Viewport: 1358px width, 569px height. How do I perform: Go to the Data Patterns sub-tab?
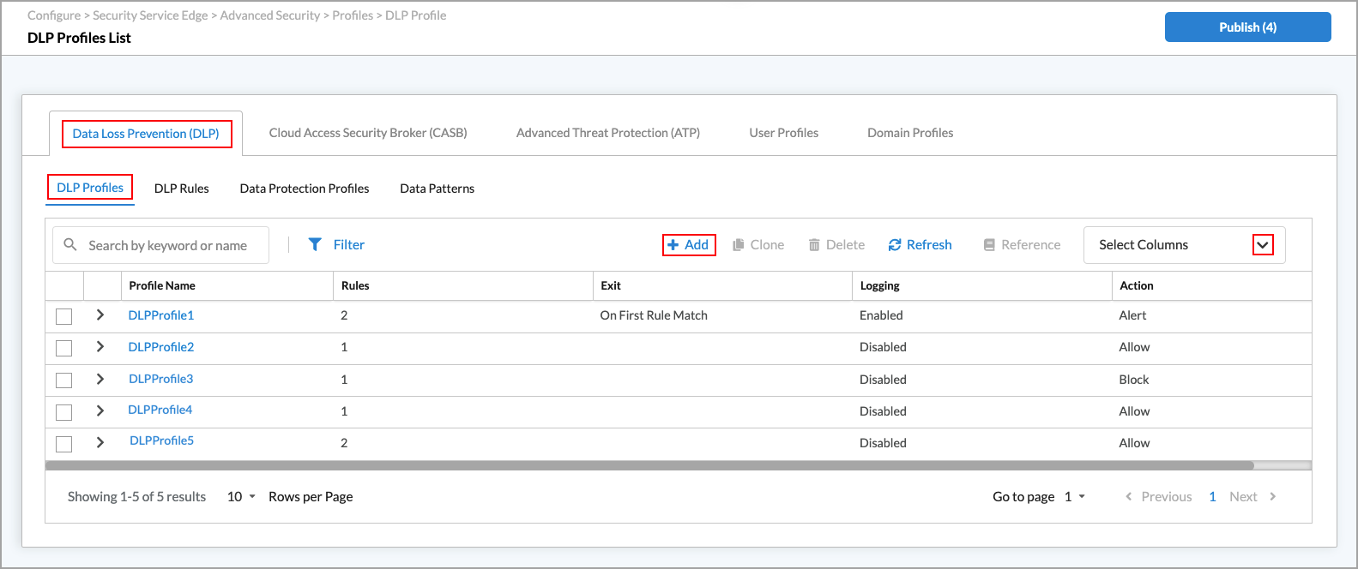point(437,189)
